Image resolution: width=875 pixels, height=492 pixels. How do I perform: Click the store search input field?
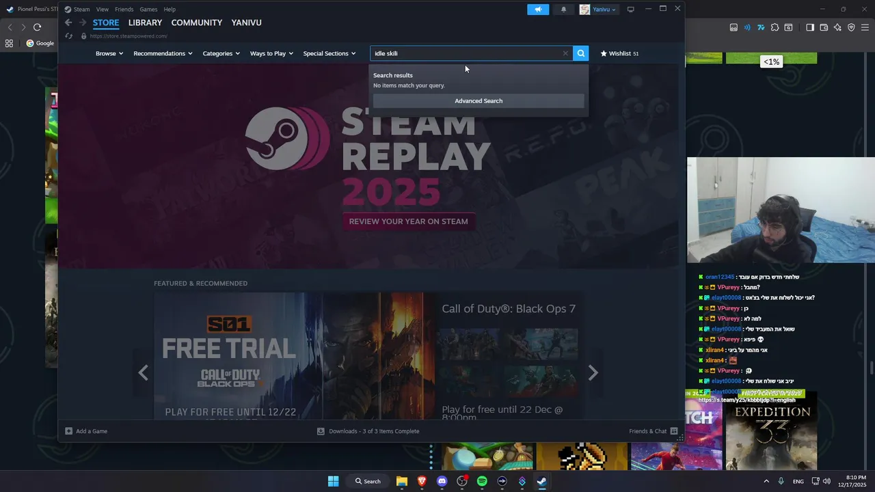[466, 53]
